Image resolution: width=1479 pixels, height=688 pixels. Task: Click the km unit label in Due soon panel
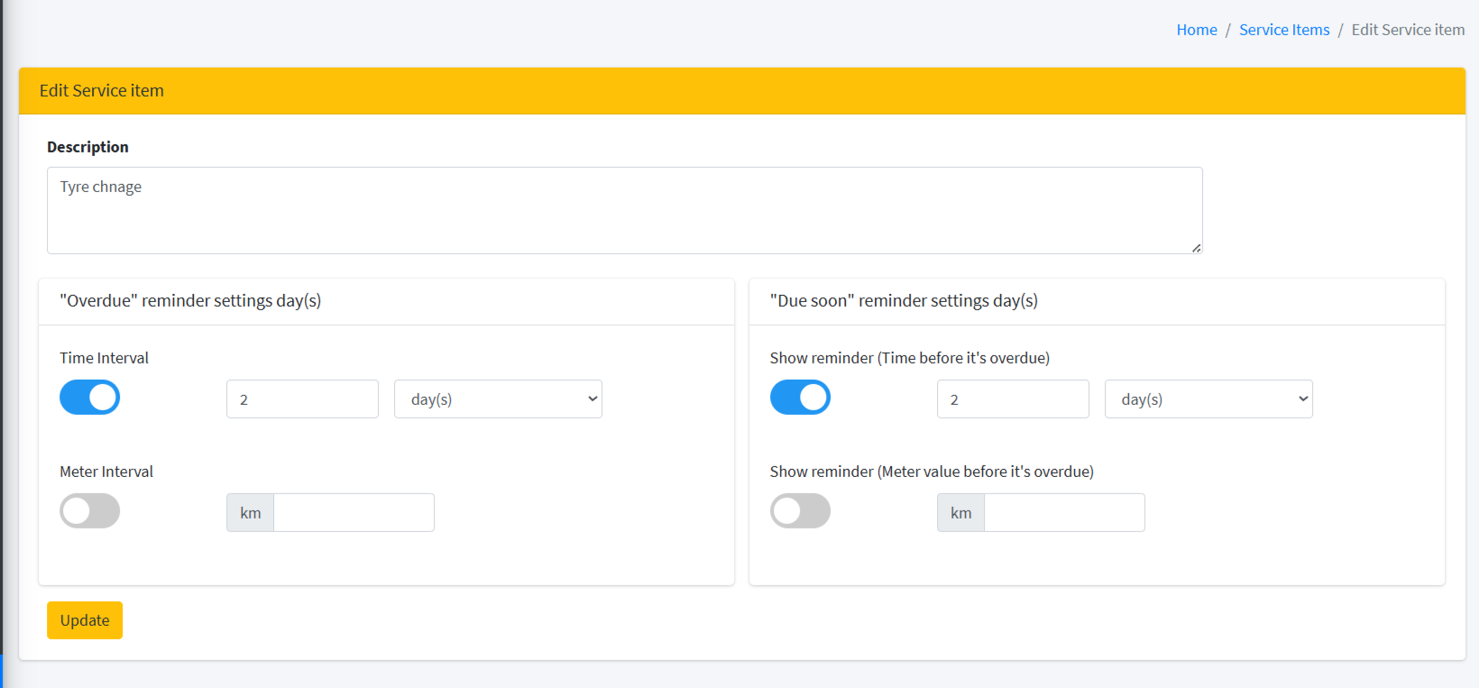[x=960, y=513]
